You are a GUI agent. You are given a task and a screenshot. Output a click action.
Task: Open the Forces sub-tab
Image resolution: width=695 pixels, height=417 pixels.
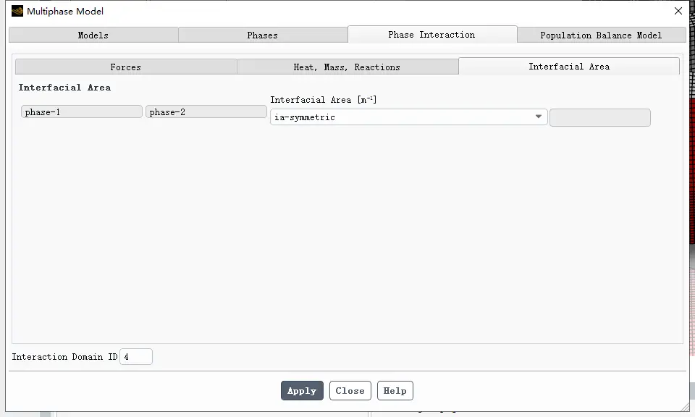[x=126, y=67]
